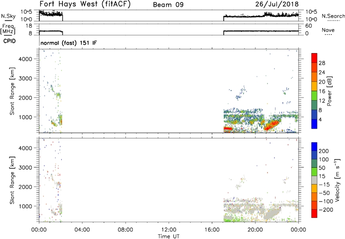The width and height of the screenshot is (345, 239).
Task: Click the '20:00' time tick label
Action: click(255, 230)
